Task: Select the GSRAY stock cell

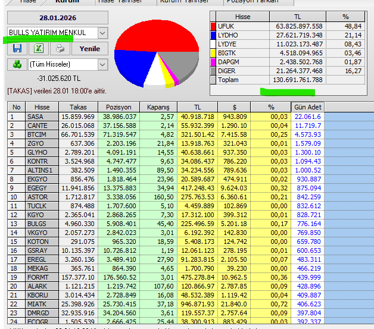Action: 42,250
